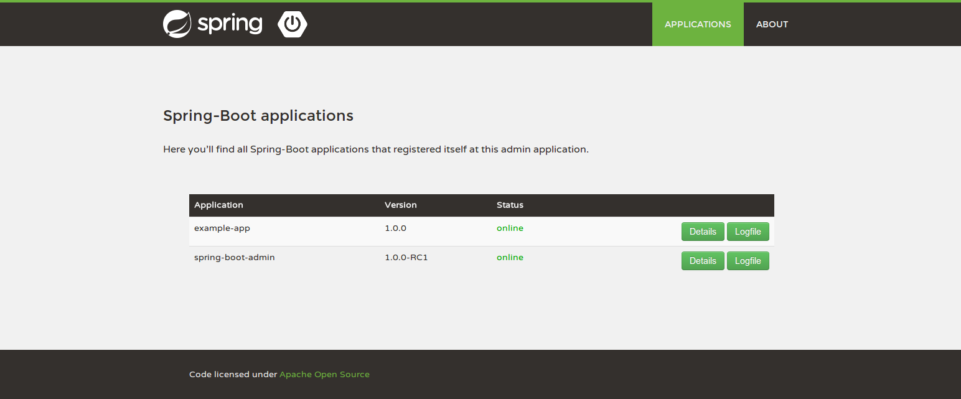Follow the Apache Open Source link

pyautogui.click(x=324, y=374)
